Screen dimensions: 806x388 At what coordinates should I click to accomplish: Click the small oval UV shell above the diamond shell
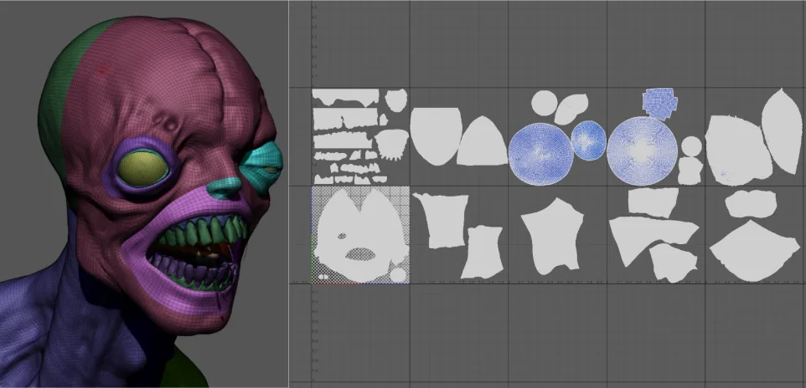pos(751,204)
